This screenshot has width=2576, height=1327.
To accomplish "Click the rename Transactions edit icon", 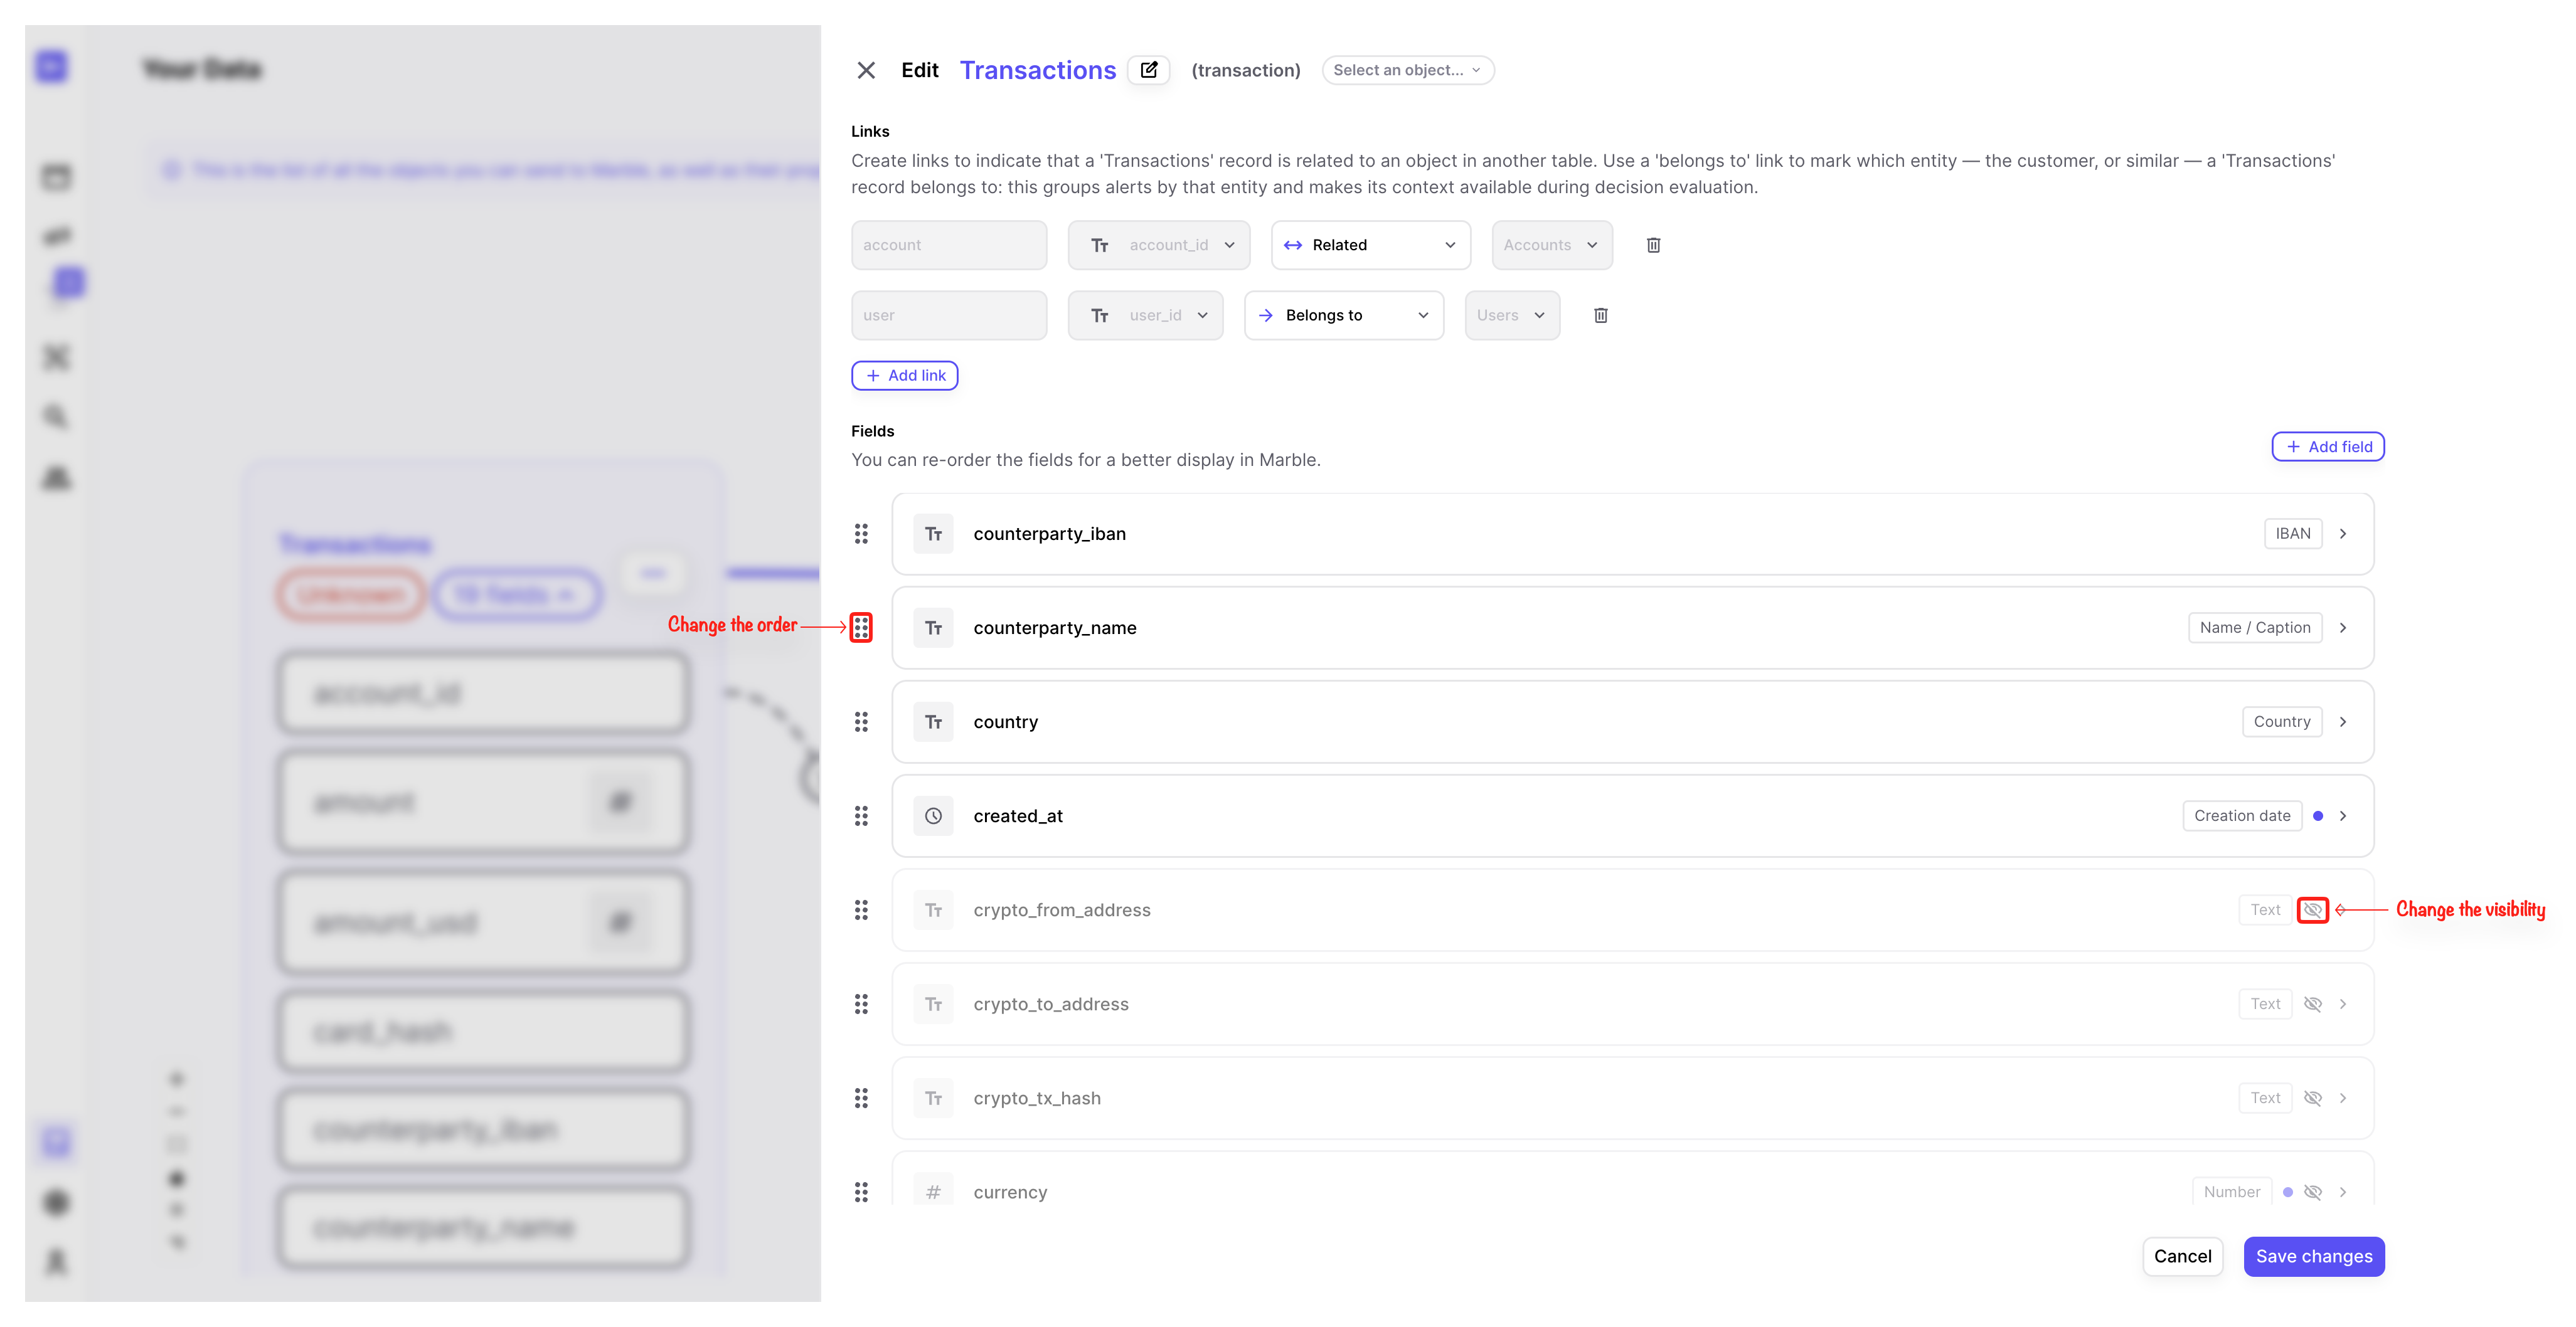I will [1149, 70].
